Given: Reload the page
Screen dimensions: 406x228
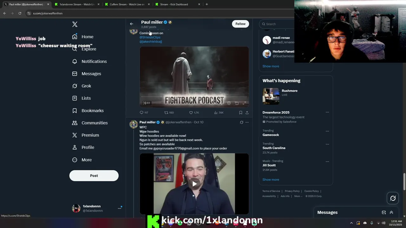Looking at the screenshot, I should (20, 13).
